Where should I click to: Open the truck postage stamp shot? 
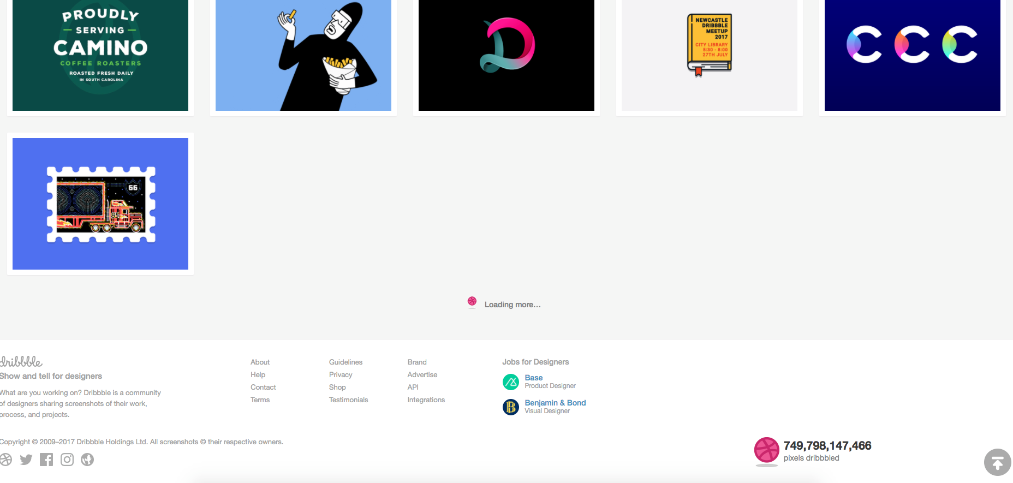tap(100, 204)
